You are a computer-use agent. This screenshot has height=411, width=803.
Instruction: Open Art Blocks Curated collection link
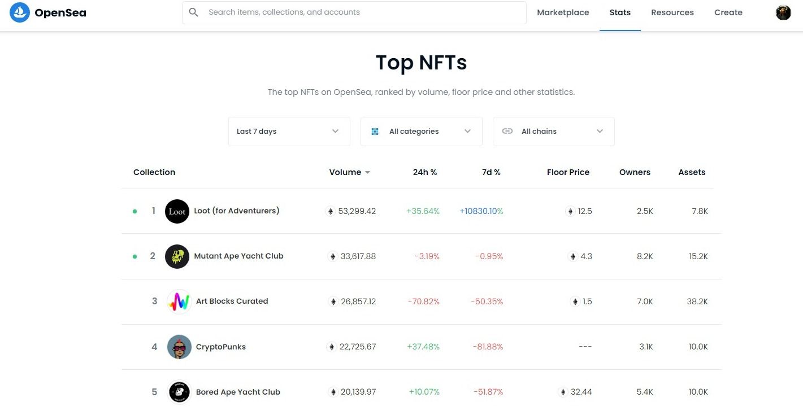[232, 301]
